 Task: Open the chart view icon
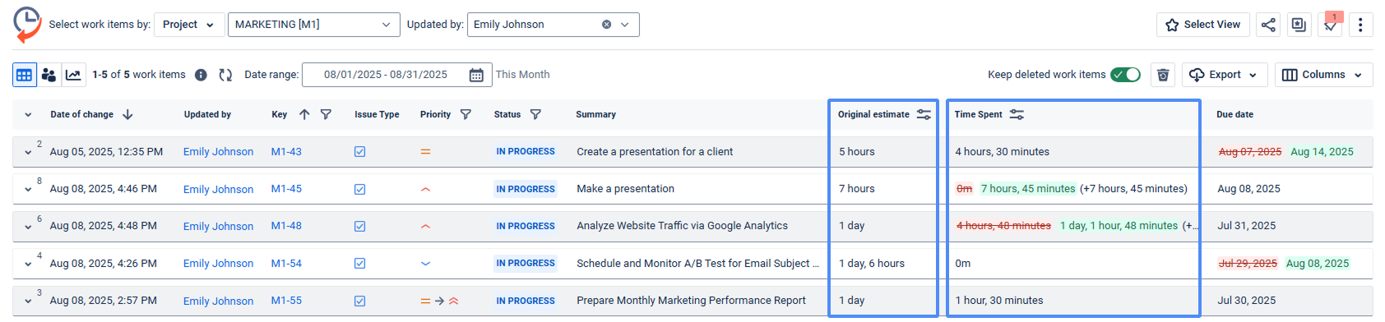73,75
